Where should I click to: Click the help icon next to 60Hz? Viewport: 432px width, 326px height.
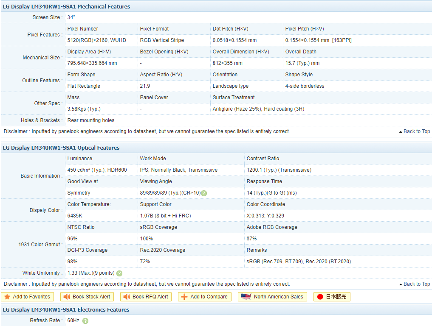(85, 321)
